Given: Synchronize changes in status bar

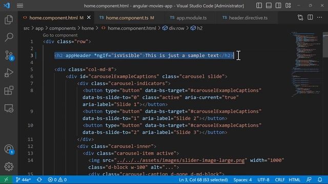Looking at the screenshot, I should click(39, 179).
